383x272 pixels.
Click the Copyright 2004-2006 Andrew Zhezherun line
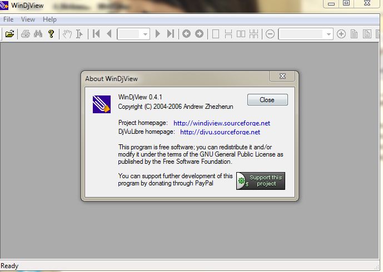(x=176, y=107)
